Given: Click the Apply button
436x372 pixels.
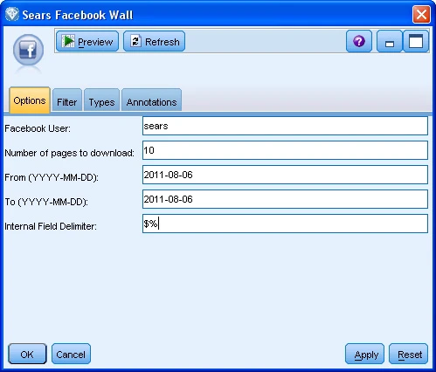Looking at the screenshot, I should [364, 354].
